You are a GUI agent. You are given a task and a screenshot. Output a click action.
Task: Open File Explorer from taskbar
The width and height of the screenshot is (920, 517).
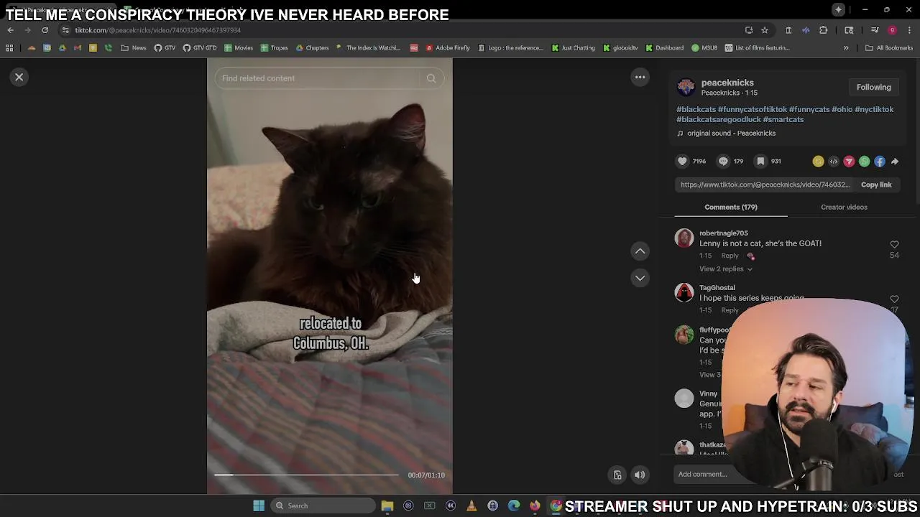(x=387, y=506)
